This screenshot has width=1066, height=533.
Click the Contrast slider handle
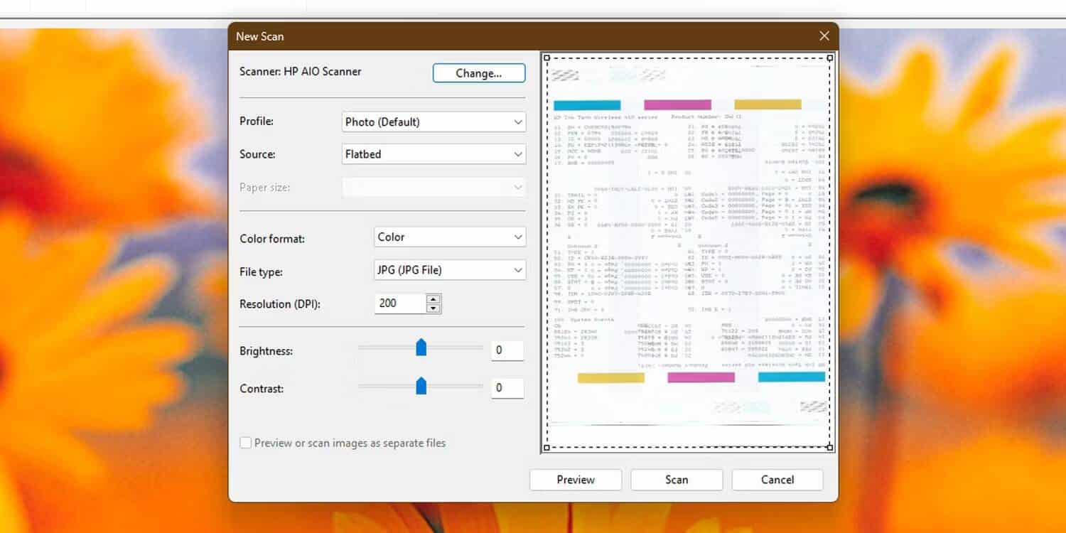point(421,386)
